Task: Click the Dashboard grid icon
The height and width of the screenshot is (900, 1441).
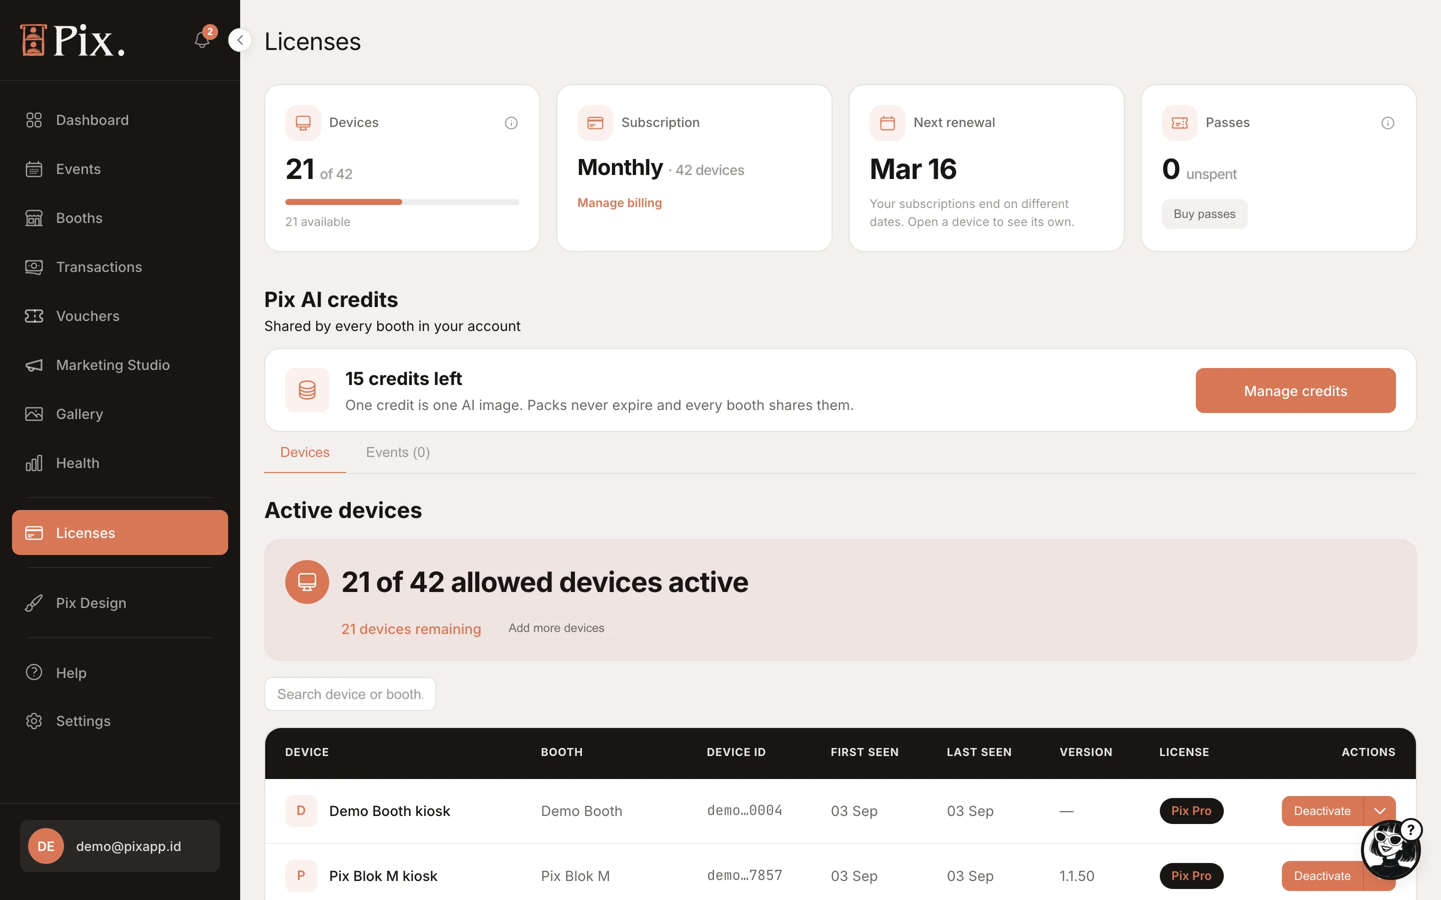Action: (34, 120)
